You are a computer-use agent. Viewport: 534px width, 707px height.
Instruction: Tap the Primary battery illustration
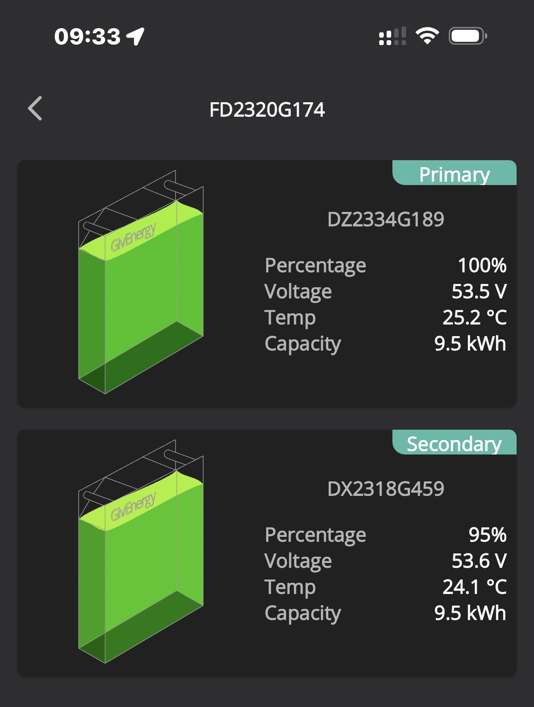pyautogui.click(x=141, y=282)
